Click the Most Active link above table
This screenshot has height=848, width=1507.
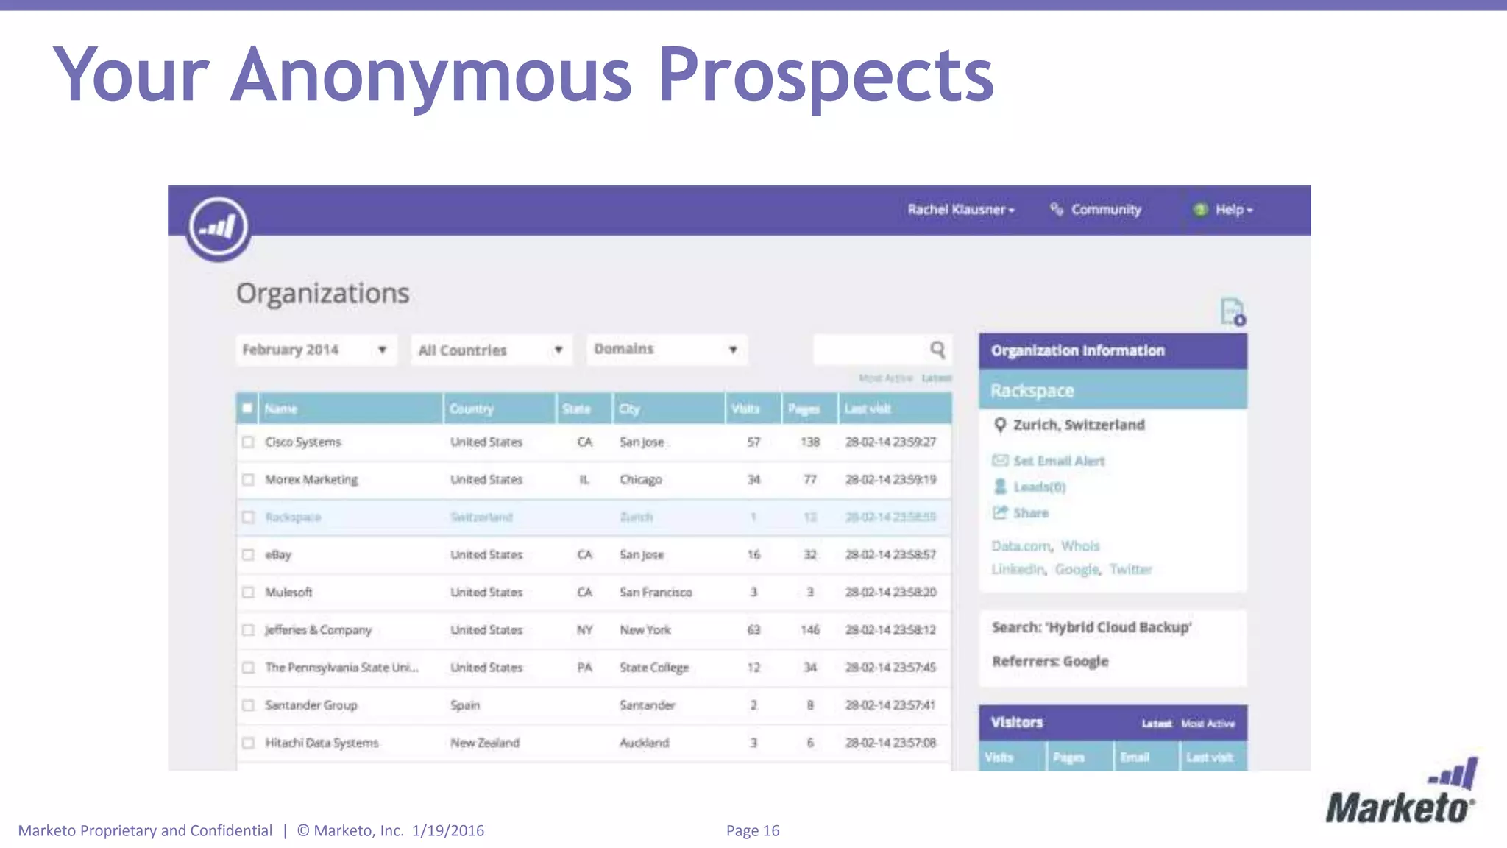pos(886,378)
